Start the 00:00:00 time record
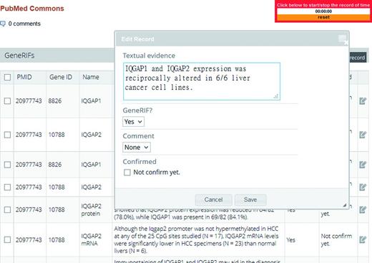372x263 pixels. (x=323, y=11)
